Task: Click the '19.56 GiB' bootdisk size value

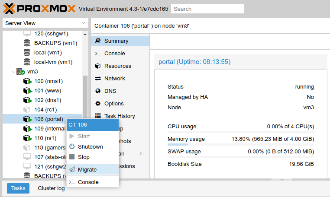Action: coord(301,164)
